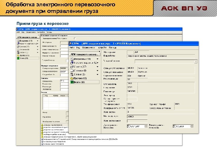Open Справочники menu in the back window
The height and width of the screenshot is (162, 217).
coord(30,32)
